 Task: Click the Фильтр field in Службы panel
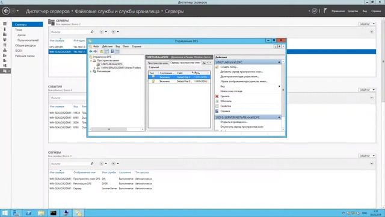click(70, 163)
